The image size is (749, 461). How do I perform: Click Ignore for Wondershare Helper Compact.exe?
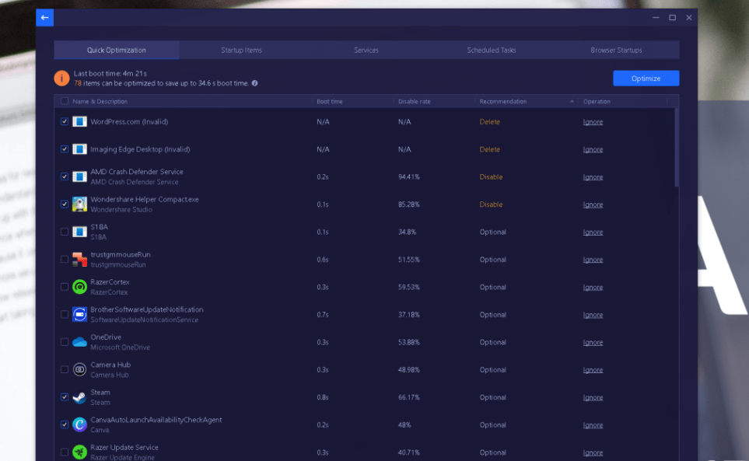593,204
